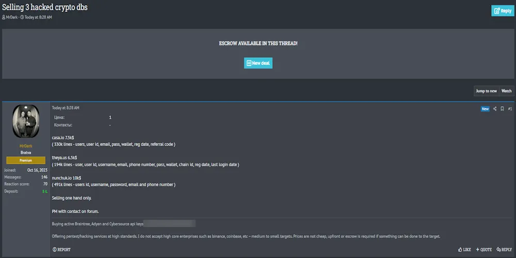
Task: Like the post
Action: point(464,249)
